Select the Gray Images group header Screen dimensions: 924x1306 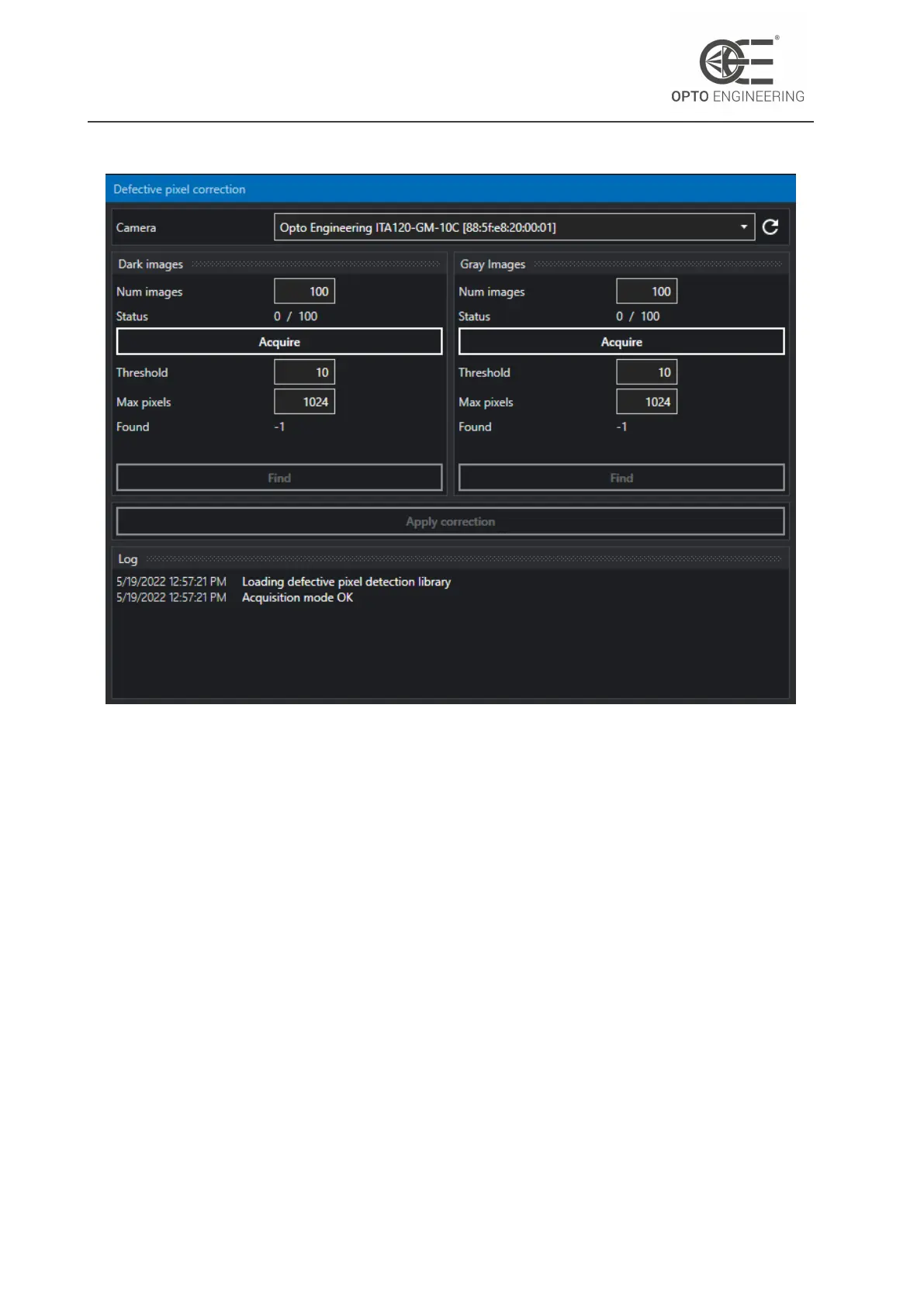click(x=621, y=264)
